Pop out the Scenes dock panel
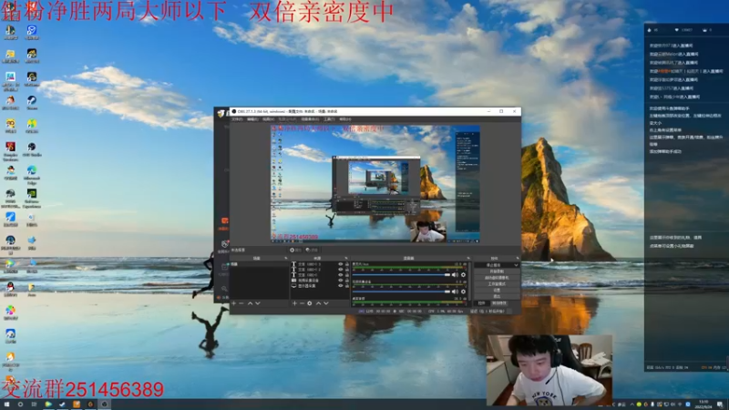 pos(286,259)
